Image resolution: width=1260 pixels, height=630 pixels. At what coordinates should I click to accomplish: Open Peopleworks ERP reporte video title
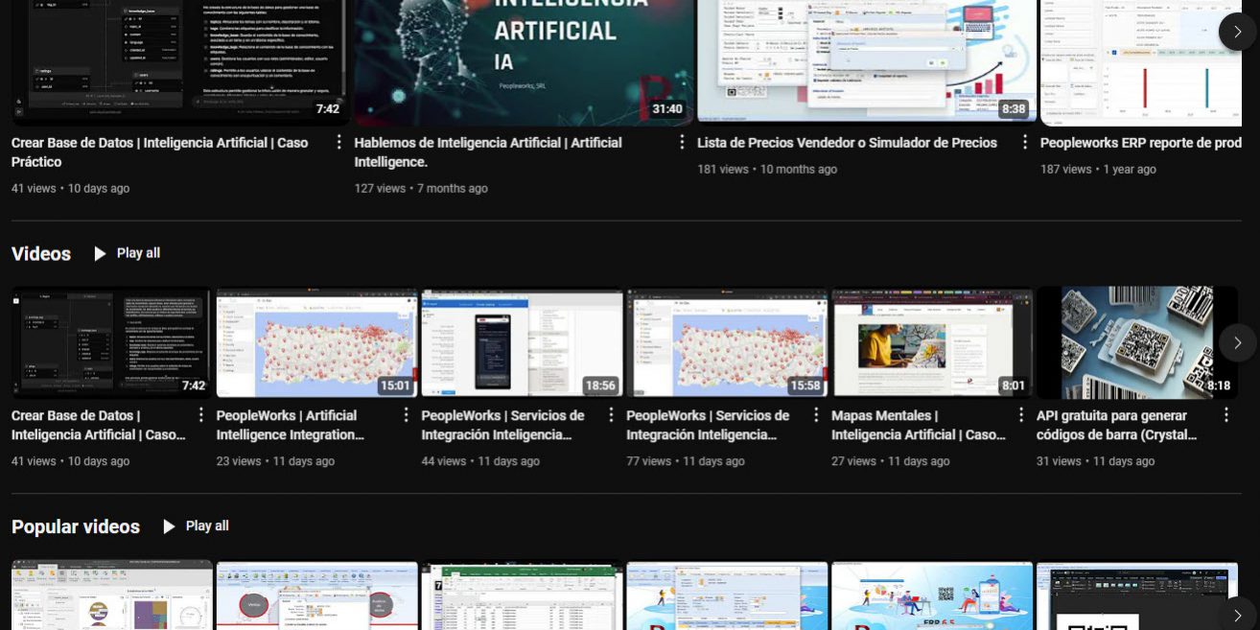coord(1140,143)
